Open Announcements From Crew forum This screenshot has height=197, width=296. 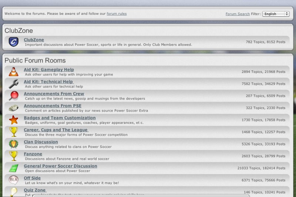(x=54, y=94)
